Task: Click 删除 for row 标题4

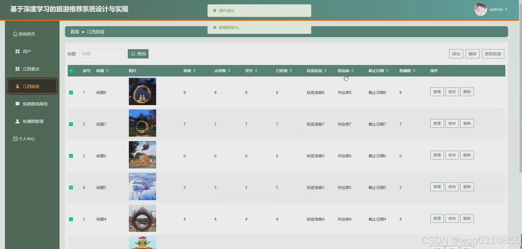Action: click(x=467, y=218)
